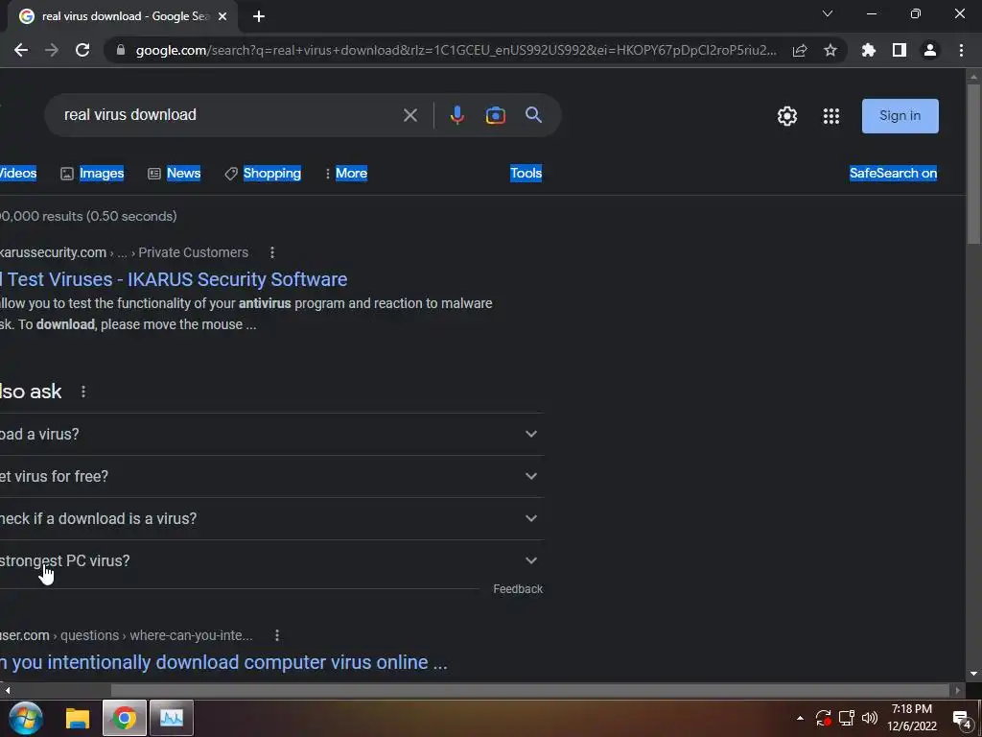Click the Sign in button
The image size is (982, 737).
point(900,116)
